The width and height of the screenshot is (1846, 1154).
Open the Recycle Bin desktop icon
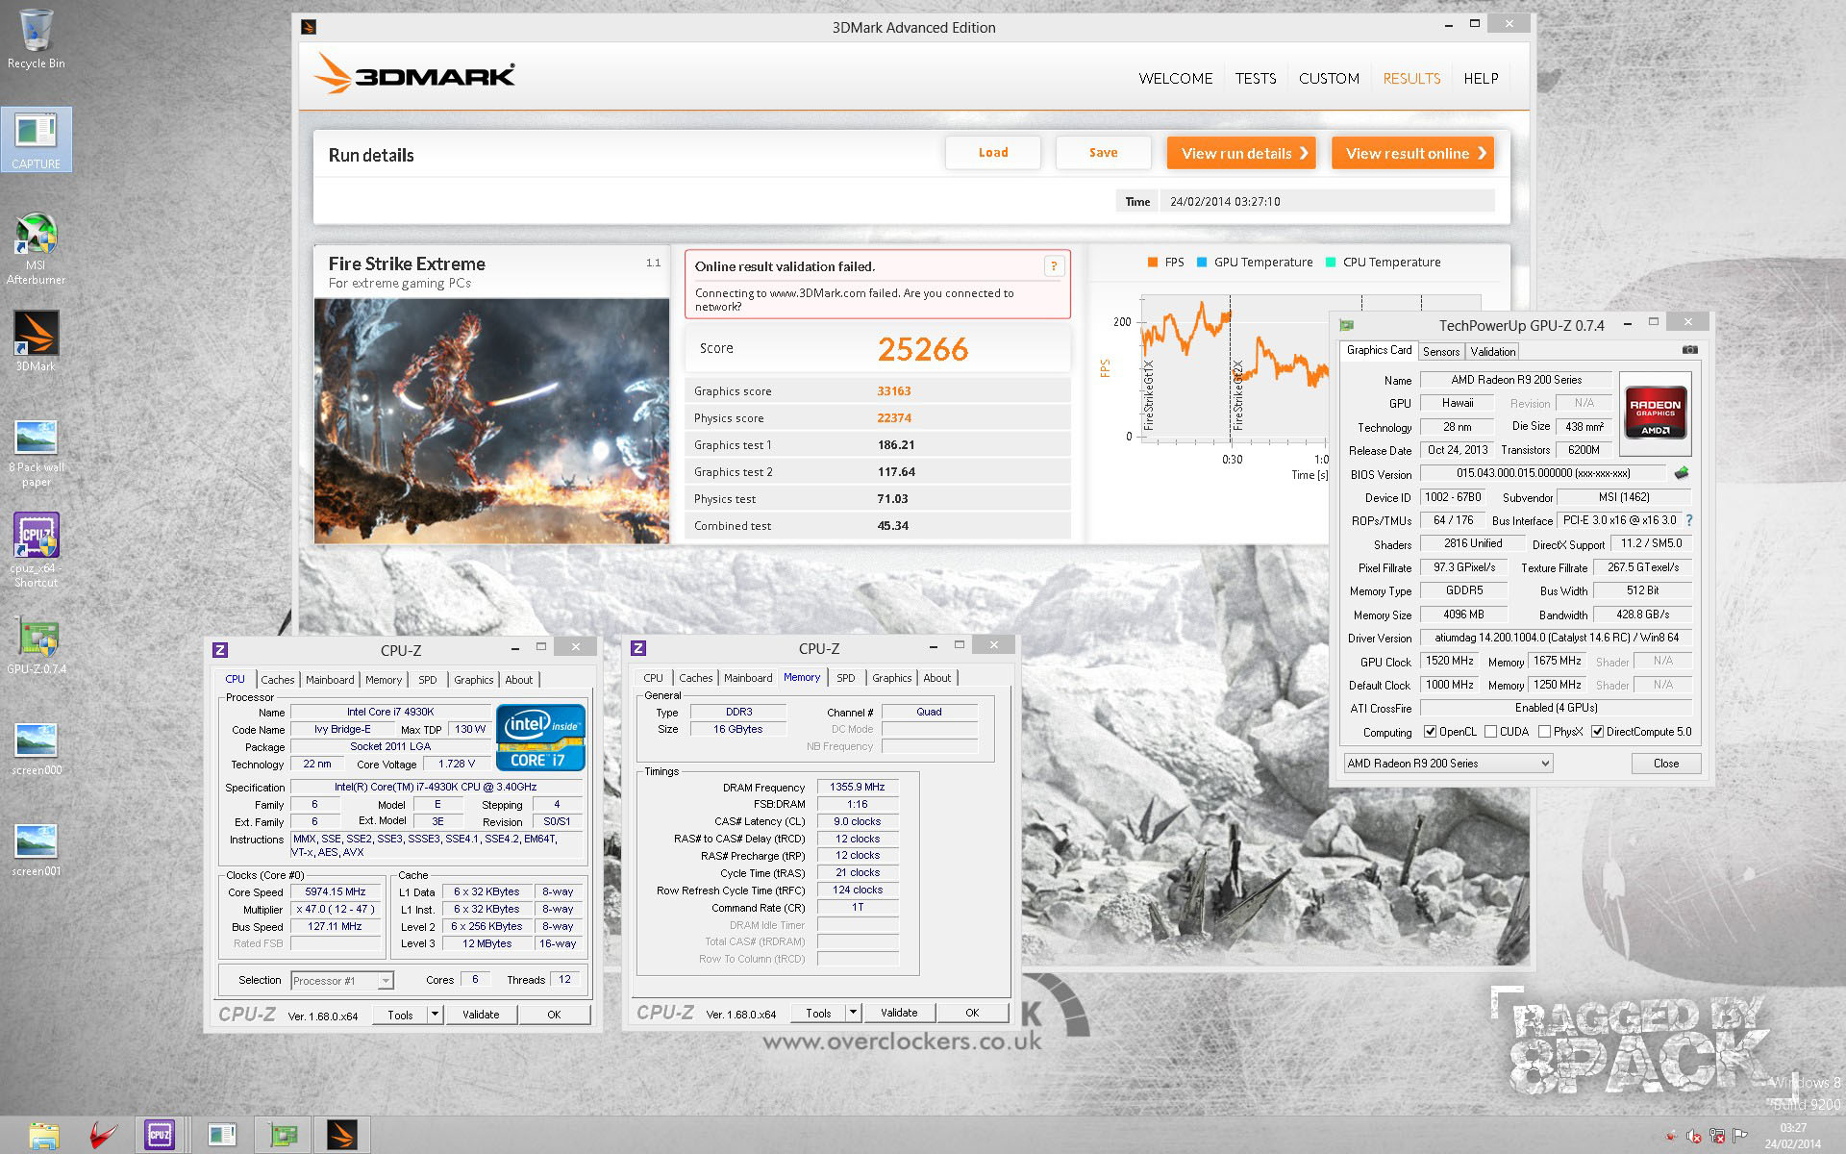36,31
